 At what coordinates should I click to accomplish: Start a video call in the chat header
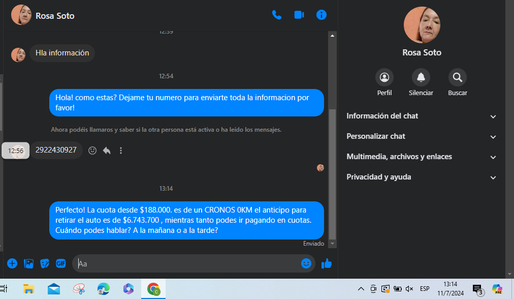point(299,15)
